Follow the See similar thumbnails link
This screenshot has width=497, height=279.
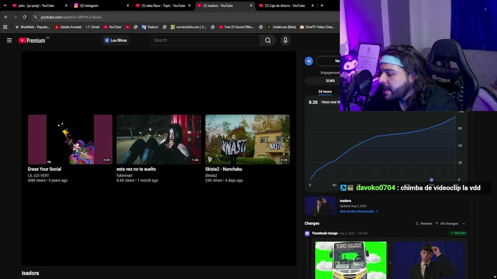359,212
